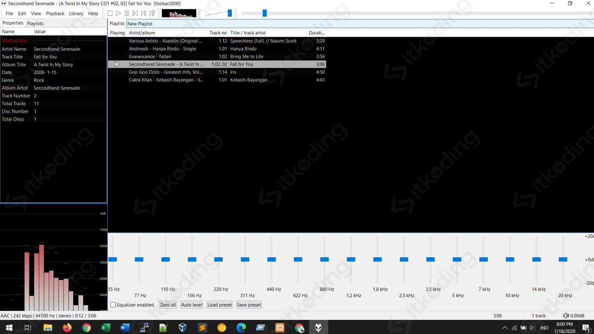
Task: Select the Kekasih Bayangan track row
Action: [x=217, y=80]
